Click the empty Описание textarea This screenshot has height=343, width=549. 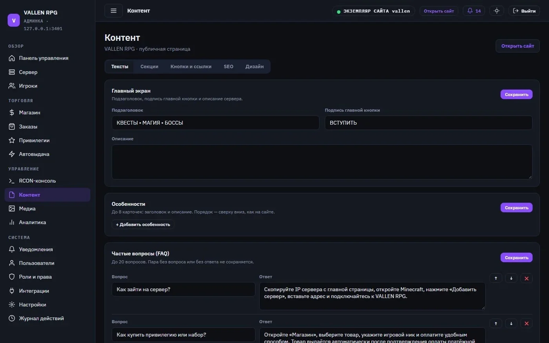322,162
